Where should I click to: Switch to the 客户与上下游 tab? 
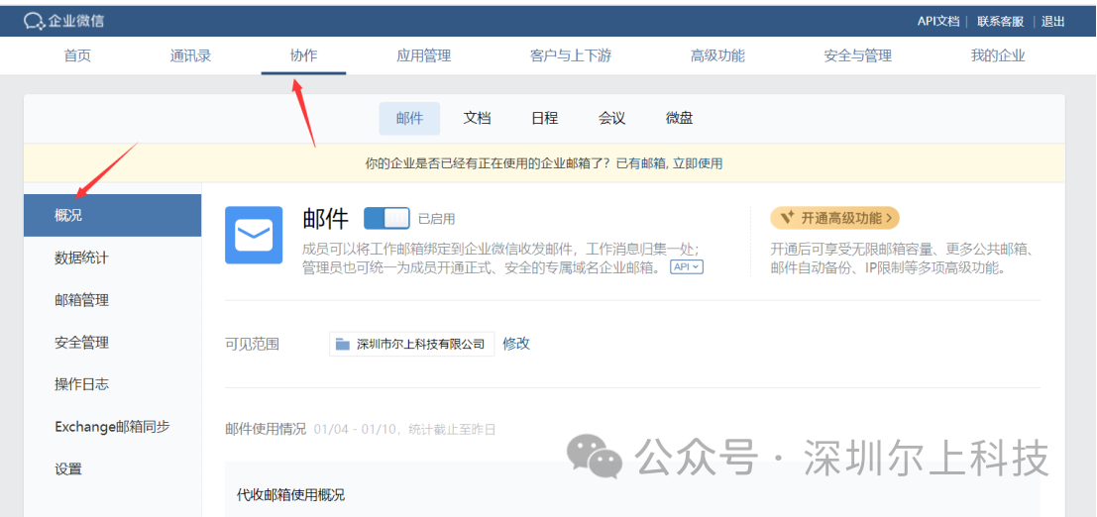click(571, 56)
